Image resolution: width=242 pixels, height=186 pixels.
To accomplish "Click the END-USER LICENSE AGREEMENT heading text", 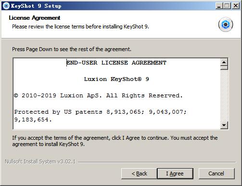I will (116, 63).
